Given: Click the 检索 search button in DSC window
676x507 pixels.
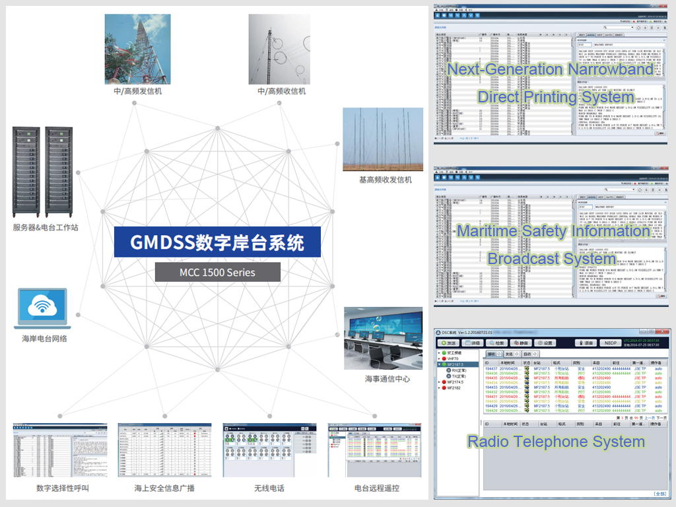Looking at the screenshot, I should point(497,343).
